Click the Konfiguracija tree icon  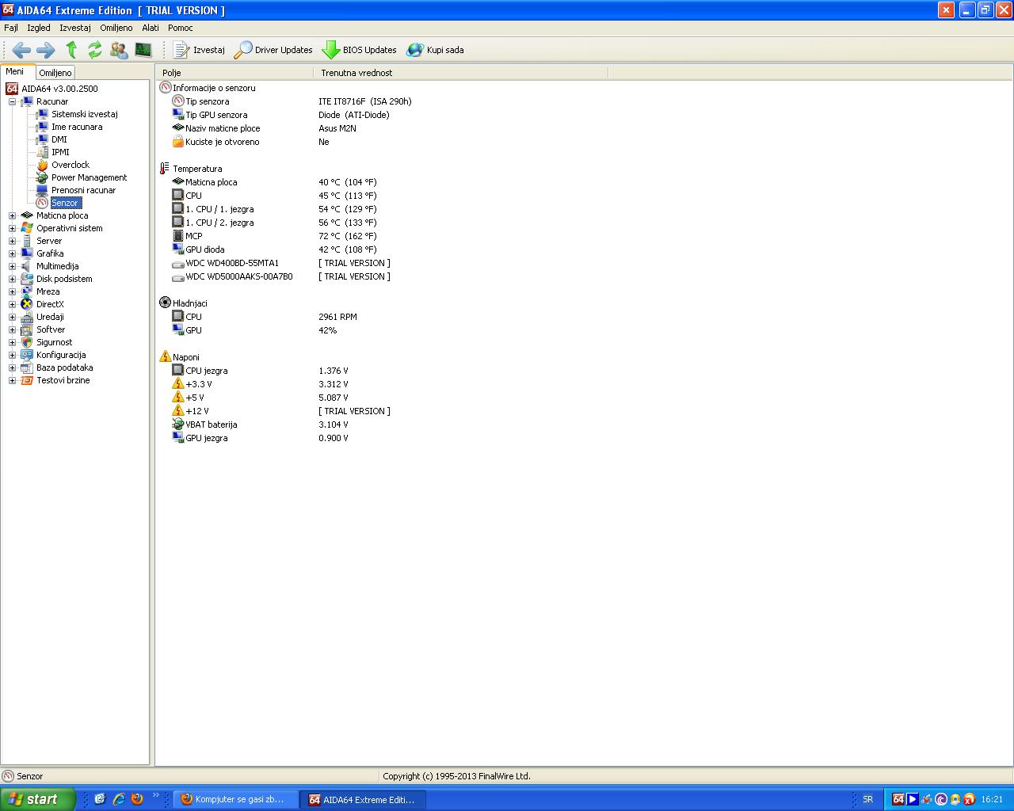click(27, 355)
